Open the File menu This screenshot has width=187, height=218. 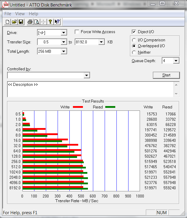point(8,14)
